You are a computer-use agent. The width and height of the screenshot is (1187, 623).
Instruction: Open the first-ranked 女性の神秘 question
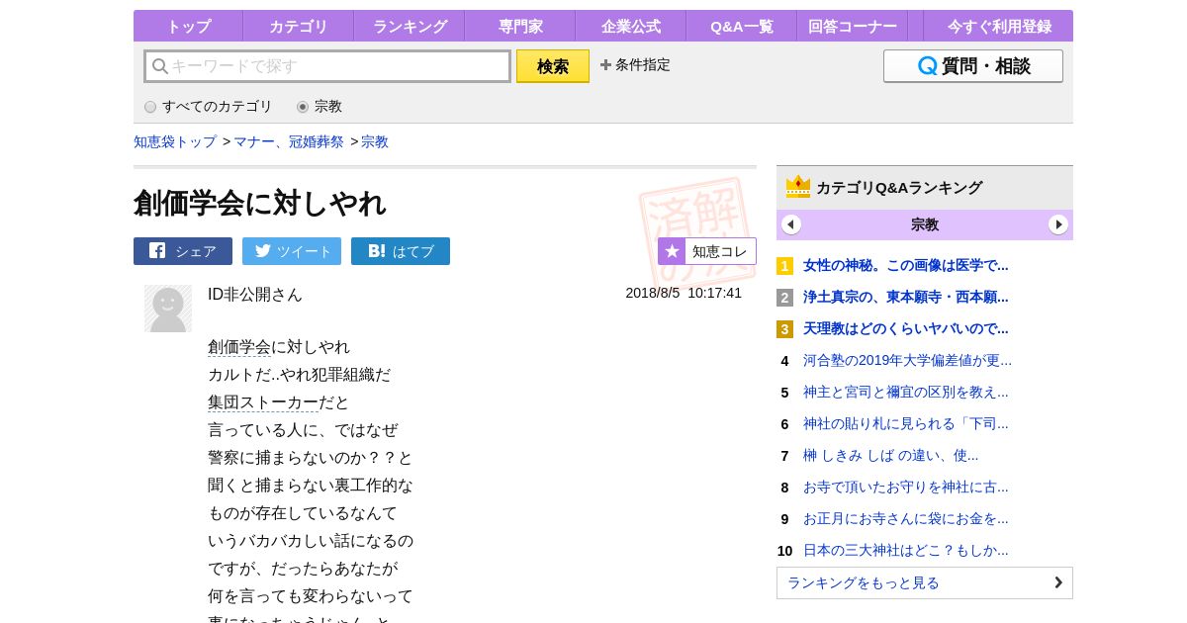[905, 265]
